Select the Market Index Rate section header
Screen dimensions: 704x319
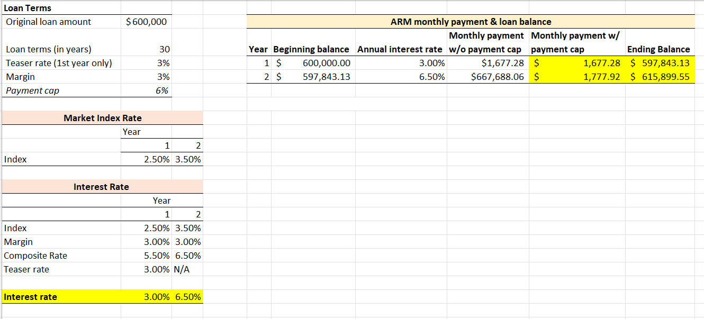[x=102, y=118]
